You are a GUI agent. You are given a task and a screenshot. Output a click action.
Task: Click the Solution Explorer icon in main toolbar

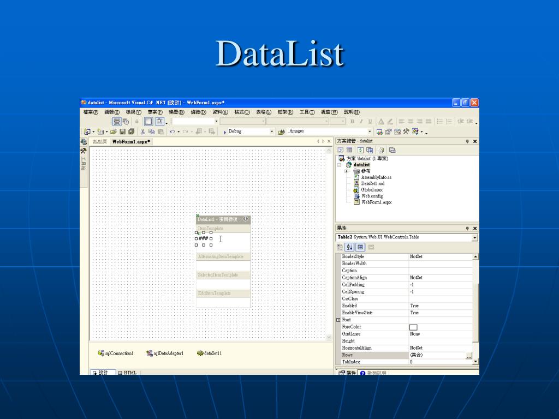(x=379, y=131)
